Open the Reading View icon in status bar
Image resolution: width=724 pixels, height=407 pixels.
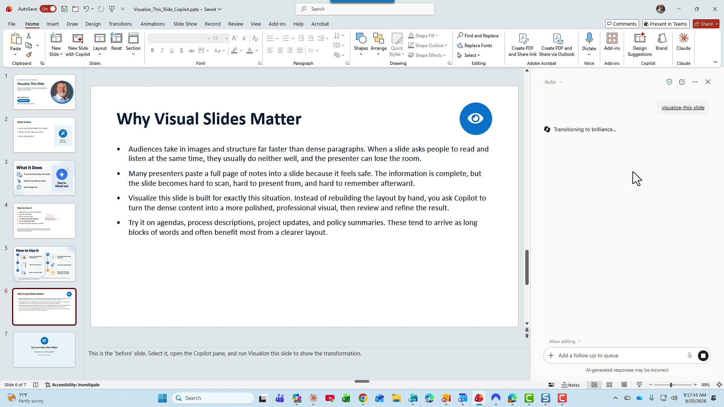point(624,385)
